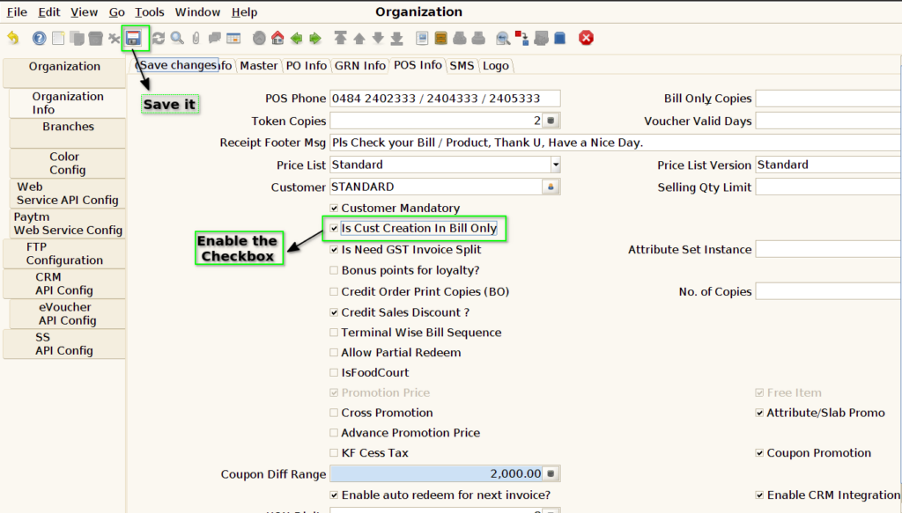
Task: Open Find using the magnifier icon
Action: (x=177, y=39)
